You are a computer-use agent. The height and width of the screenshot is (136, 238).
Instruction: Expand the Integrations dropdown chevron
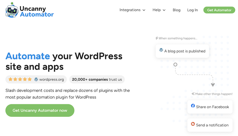click(x=144, y=10)
